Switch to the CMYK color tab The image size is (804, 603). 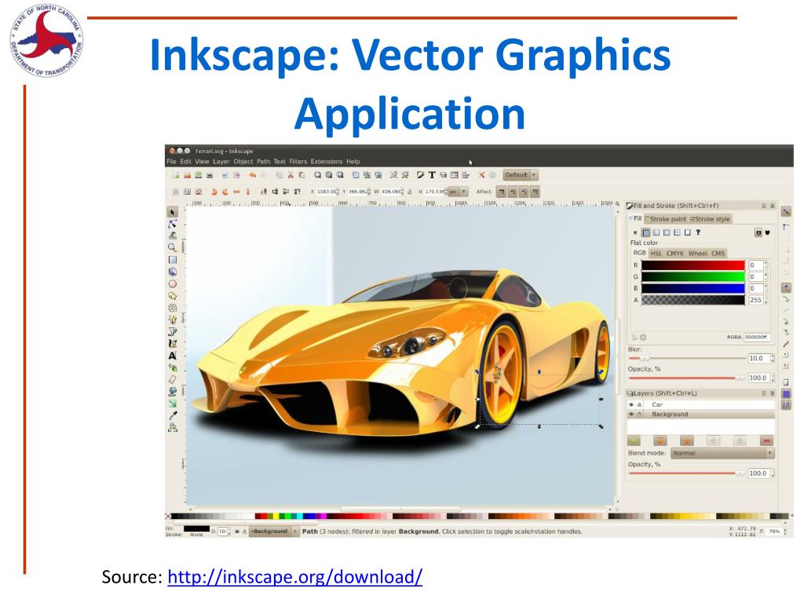pos(674,254)
